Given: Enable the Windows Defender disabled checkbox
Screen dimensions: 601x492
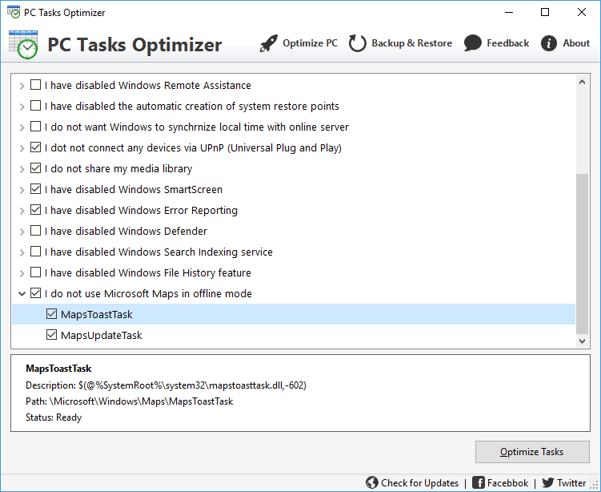Looking at the screenshot, I should coord(35,232).
